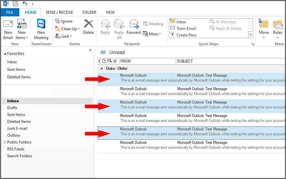286x179 pixels.
Task: Switch to SEND / RECEIVE tab
Action: pos(59,12)
